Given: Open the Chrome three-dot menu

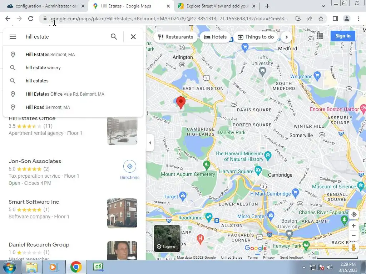Looking at the screenshot, I should (x=358, y=19).
